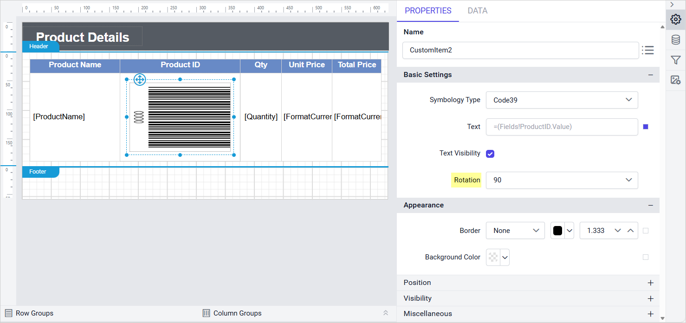Expand the Visibility section
The width and height of the screenshot is (686, 323).
[x=651, y=299]
